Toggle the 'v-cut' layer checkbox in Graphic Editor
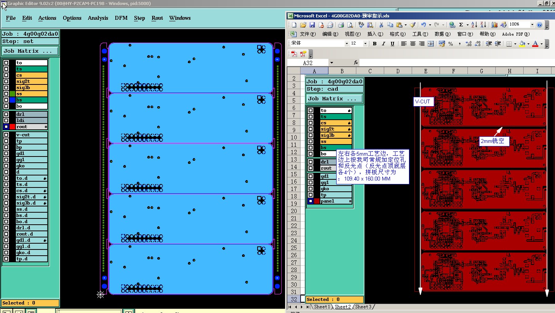Viewport: 555px width, 313px height. [x=6, y=135]
